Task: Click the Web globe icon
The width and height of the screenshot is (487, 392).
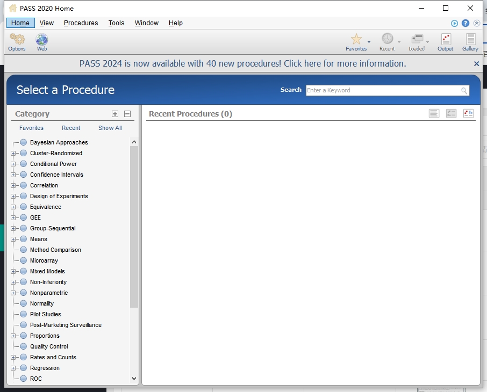Action: click(x=42, y=40)
